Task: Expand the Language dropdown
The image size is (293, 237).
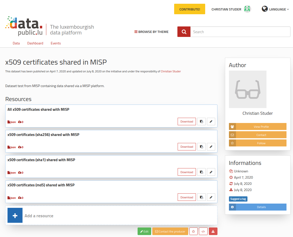Action: 275,9
